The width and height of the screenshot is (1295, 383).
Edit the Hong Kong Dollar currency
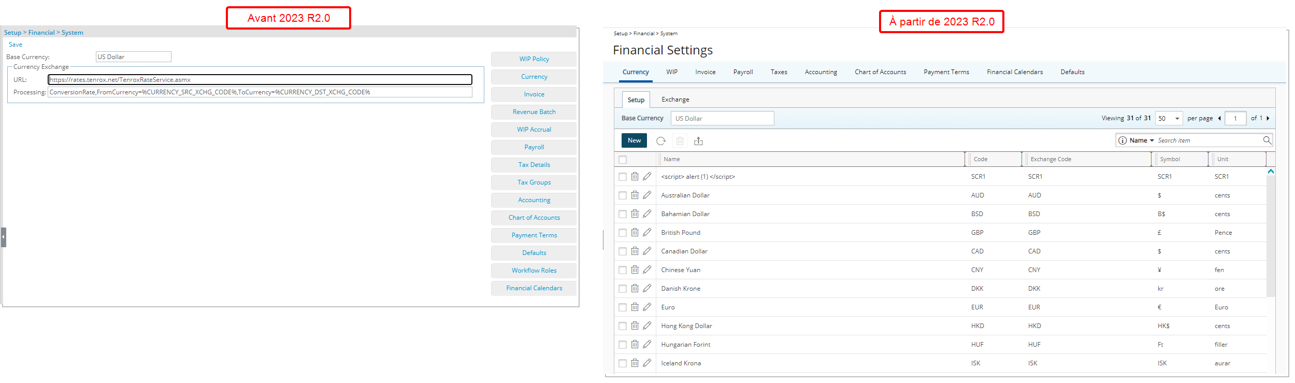(x=647, y=325)
